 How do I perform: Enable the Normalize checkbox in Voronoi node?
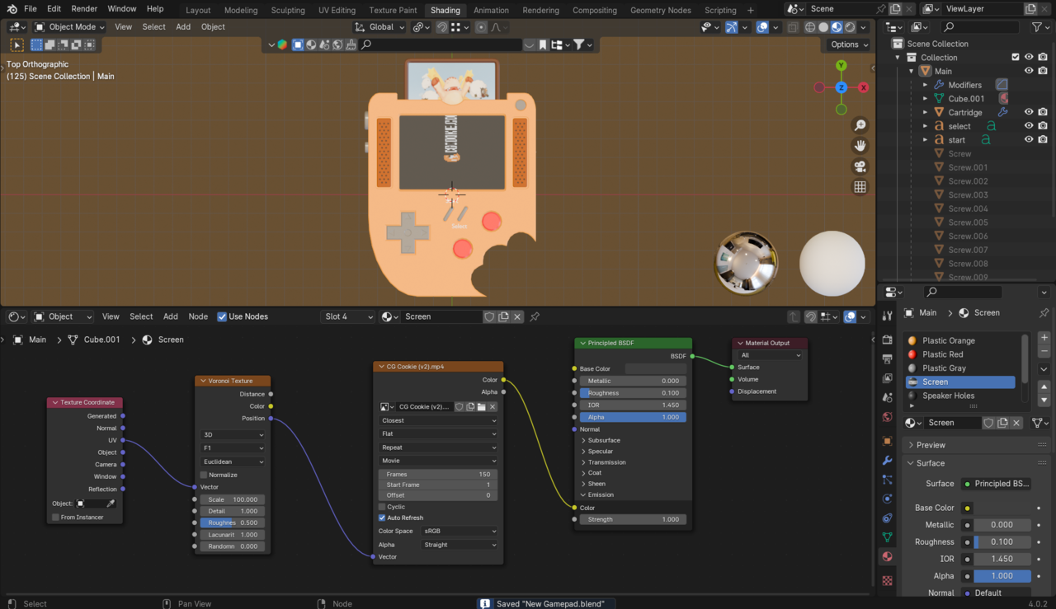[x=205, y=475]
